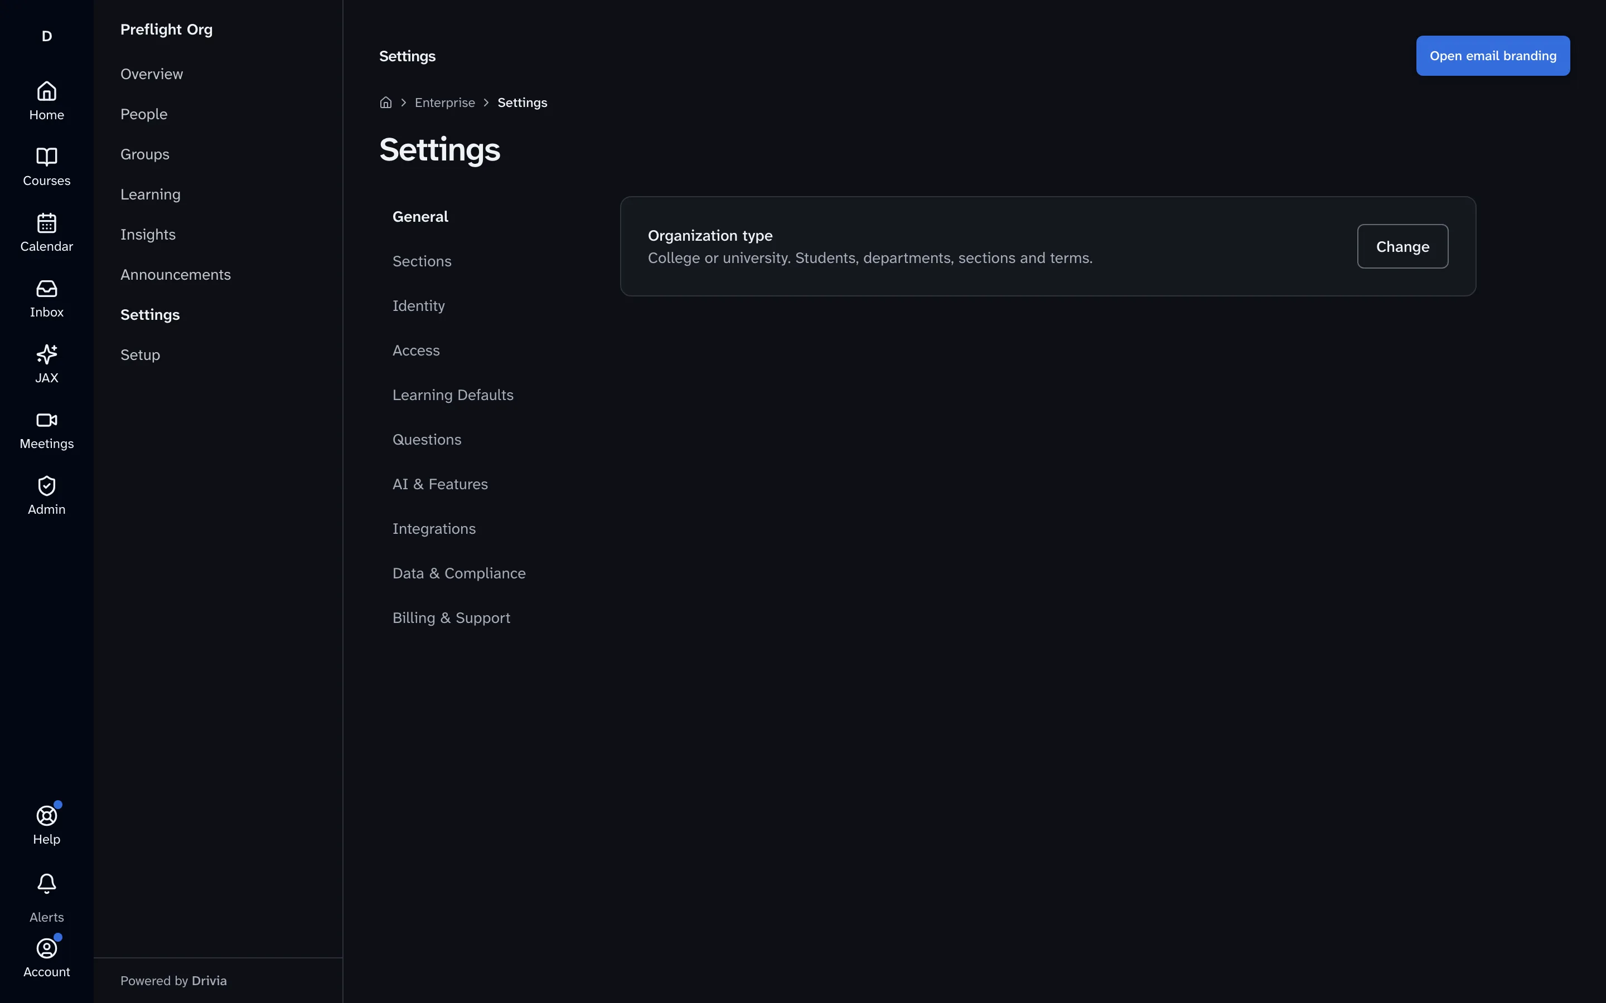Click the Settings breadcrumb item
Screen dimensions: 1606x1003
523,102
